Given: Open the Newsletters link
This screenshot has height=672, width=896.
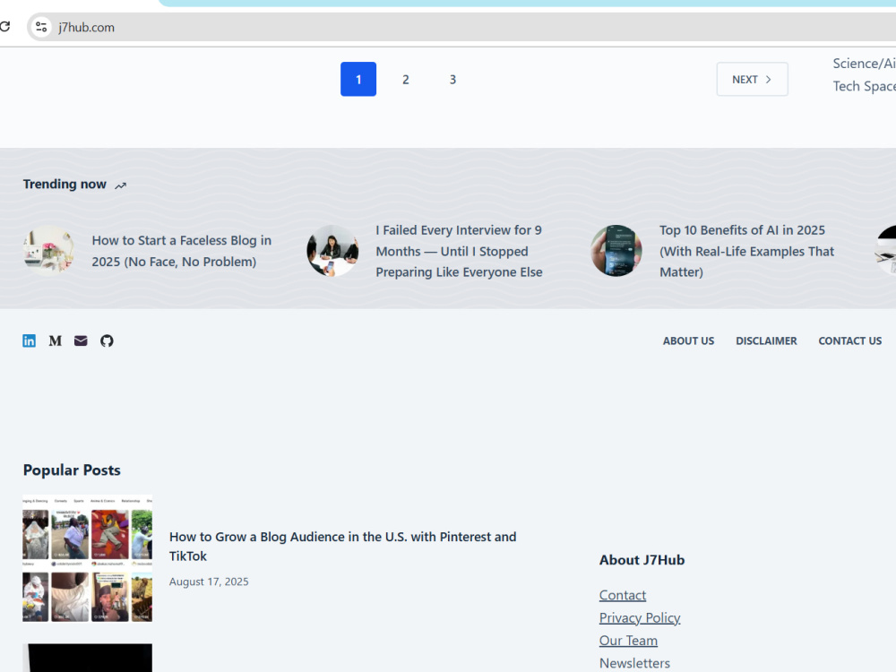Looking at the screenshot, I should (634, 663).
